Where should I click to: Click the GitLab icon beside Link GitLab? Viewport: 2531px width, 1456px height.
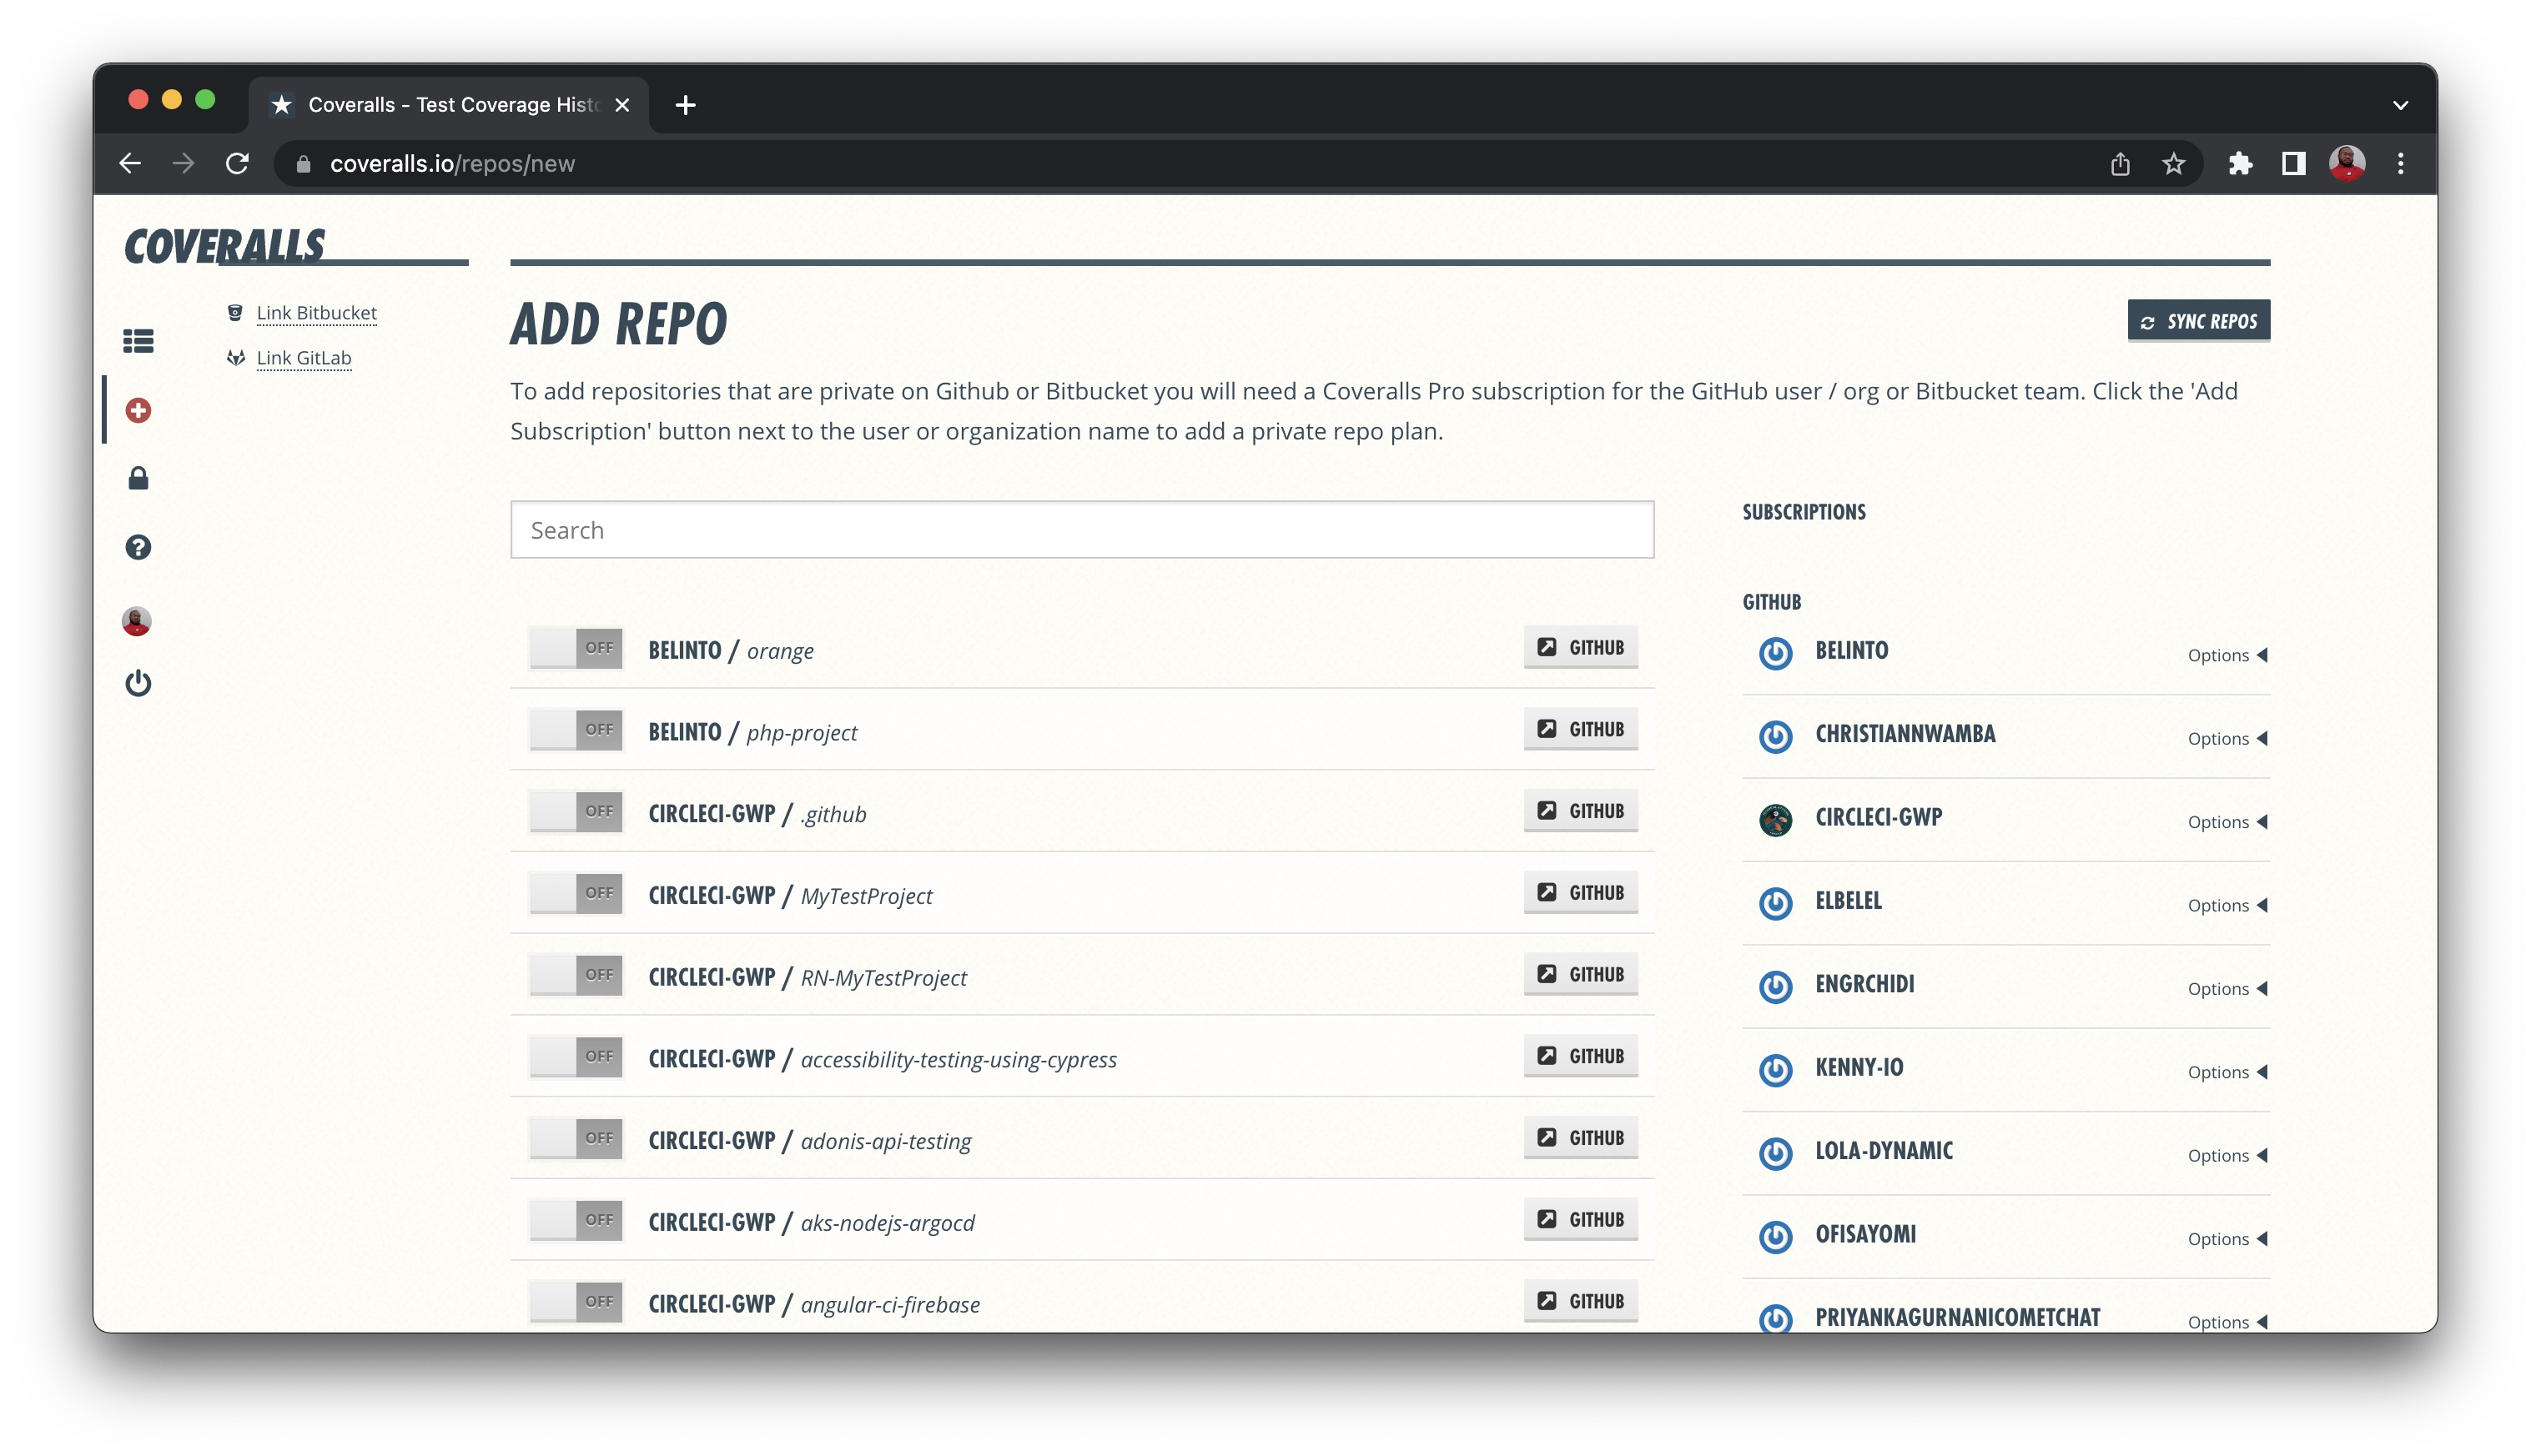click(x=234, y=357)
